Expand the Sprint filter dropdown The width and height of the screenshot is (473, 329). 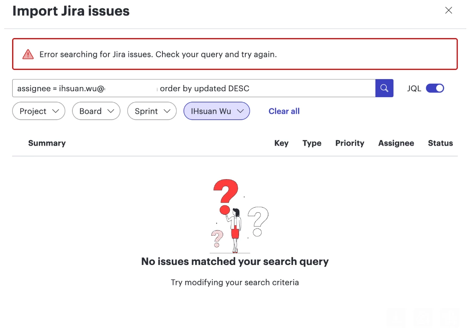152,111
